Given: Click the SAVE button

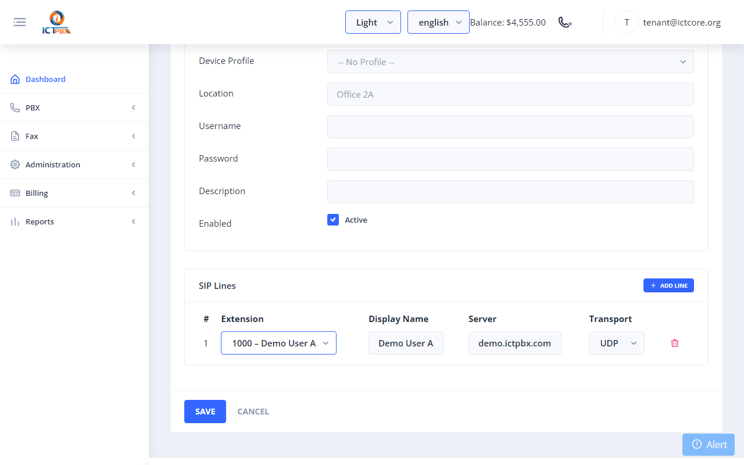Looking at the screenshot, I should [x=205, y=412].
